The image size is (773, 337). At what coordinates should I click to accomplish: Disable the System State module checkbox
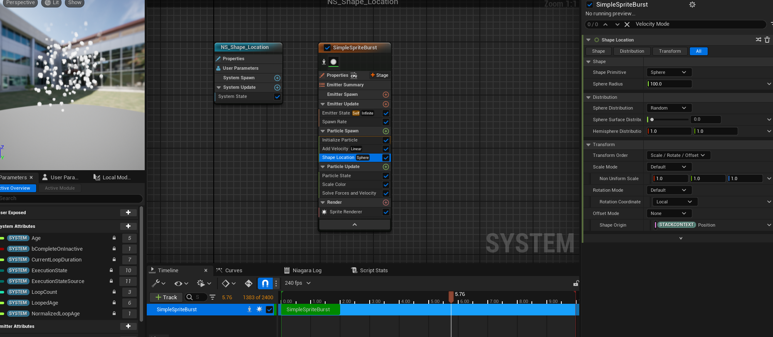pos(277,97)
